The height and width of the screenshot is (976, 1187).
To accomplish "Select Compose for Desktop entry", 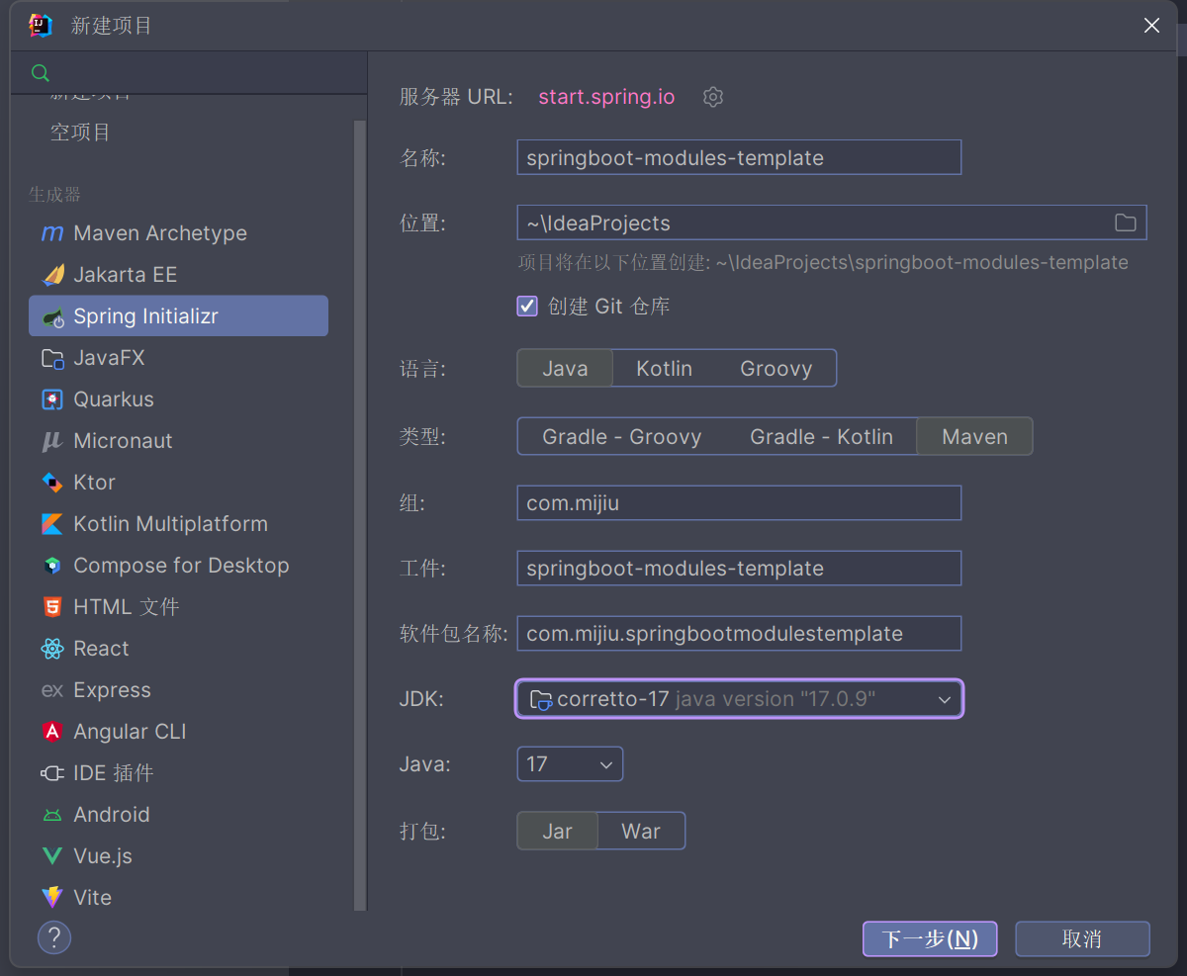I will pyautogui.click(x=179, y=566).
